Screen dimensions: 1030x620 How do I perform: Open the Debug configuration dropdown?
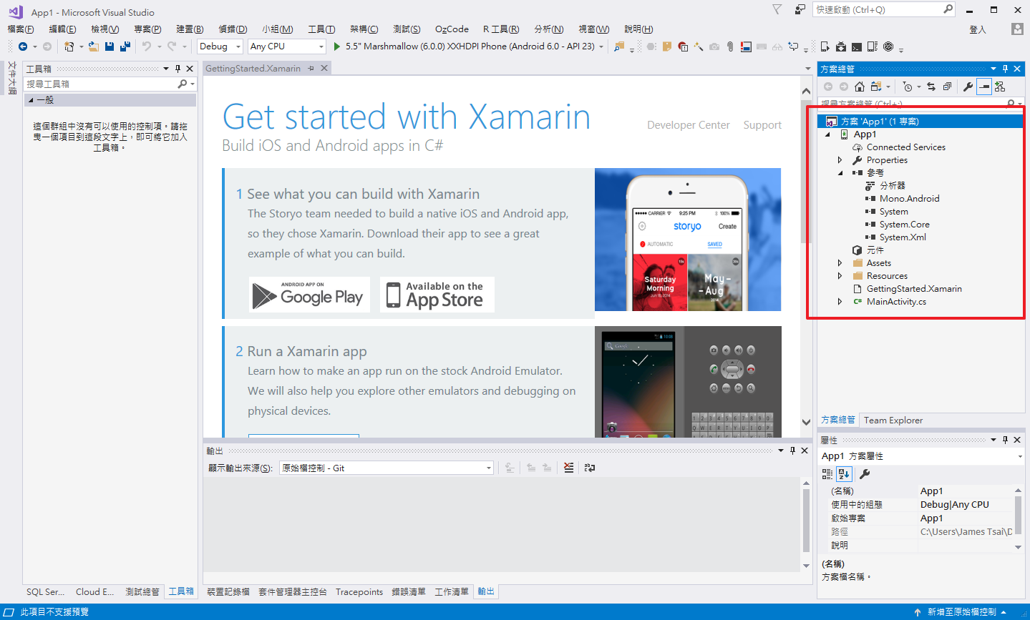(x=220, y=46)
